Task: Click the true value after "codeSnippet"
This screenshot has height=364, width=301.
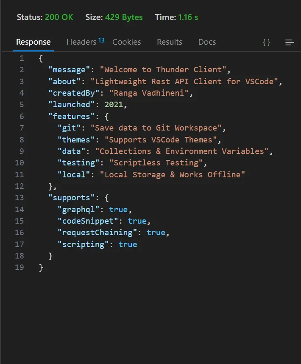Action: [137, 221]
